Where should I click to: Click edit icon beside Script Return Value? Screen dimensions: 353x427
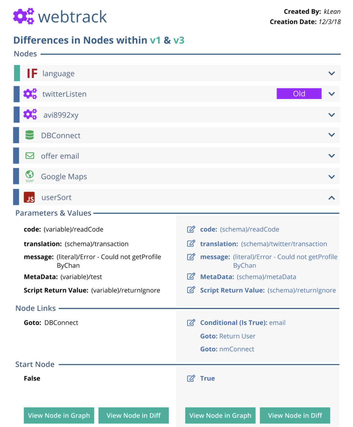point(191,290)
